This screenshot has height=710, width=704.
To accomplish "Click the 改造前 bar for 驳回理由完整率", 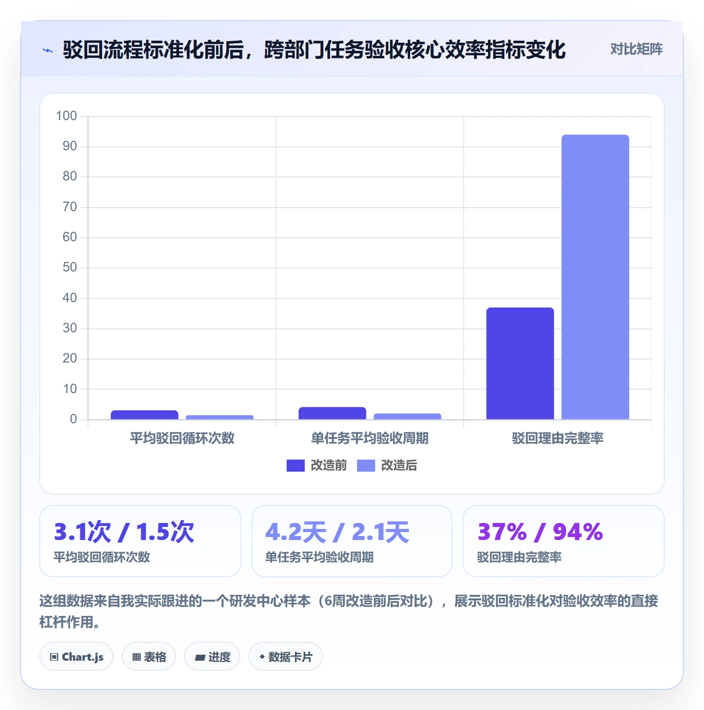I will [520, 364].
